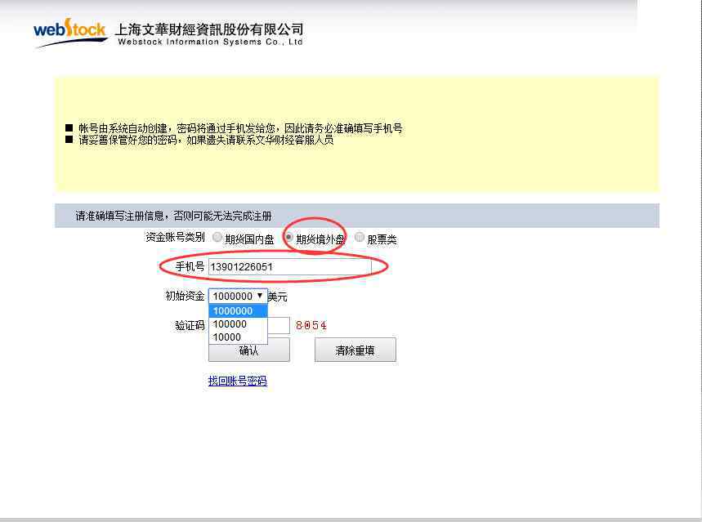Select the 期货国内盘 radio button

click(217, 237)
